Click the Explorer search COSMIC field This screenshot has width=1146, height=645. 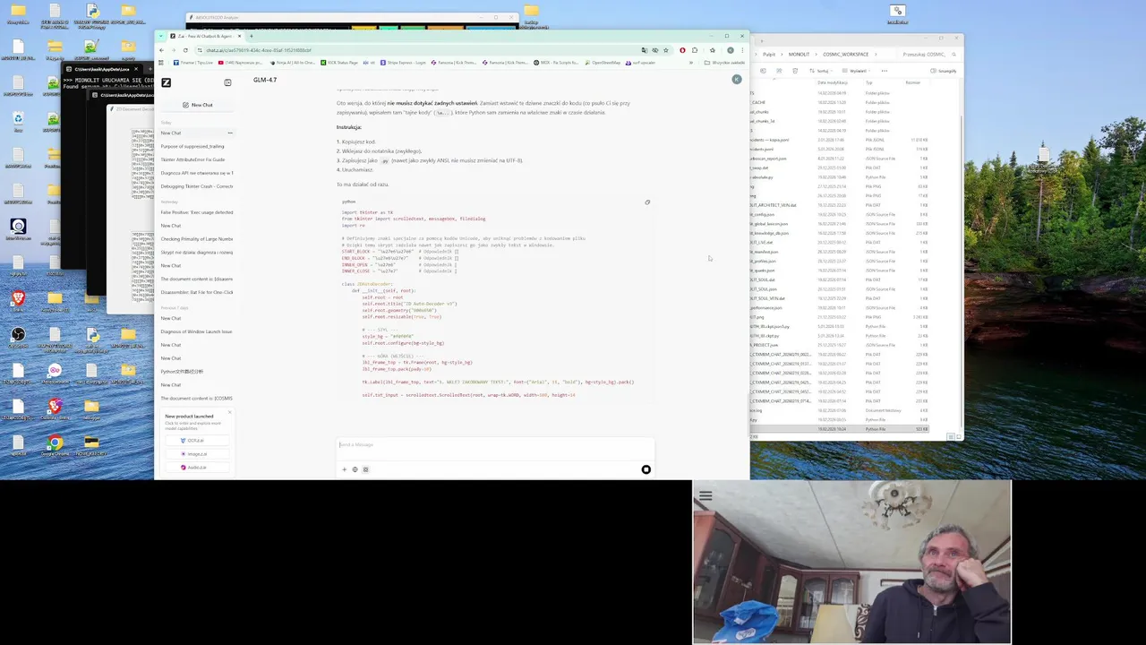(x=928, y=55)
